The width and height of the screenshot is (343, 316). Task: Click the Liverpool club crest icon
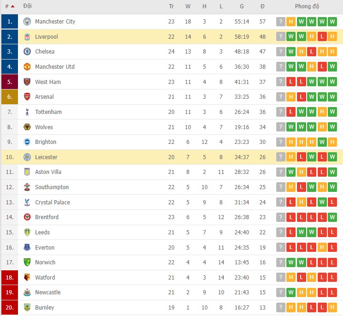[x=27, y=37]
